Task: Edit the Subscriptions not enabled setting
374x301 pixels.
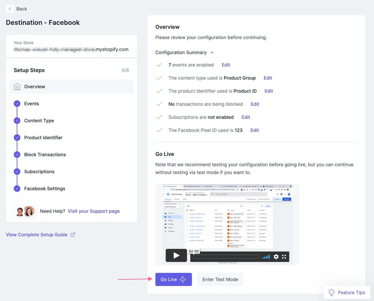Action: (x=246, y=117)
